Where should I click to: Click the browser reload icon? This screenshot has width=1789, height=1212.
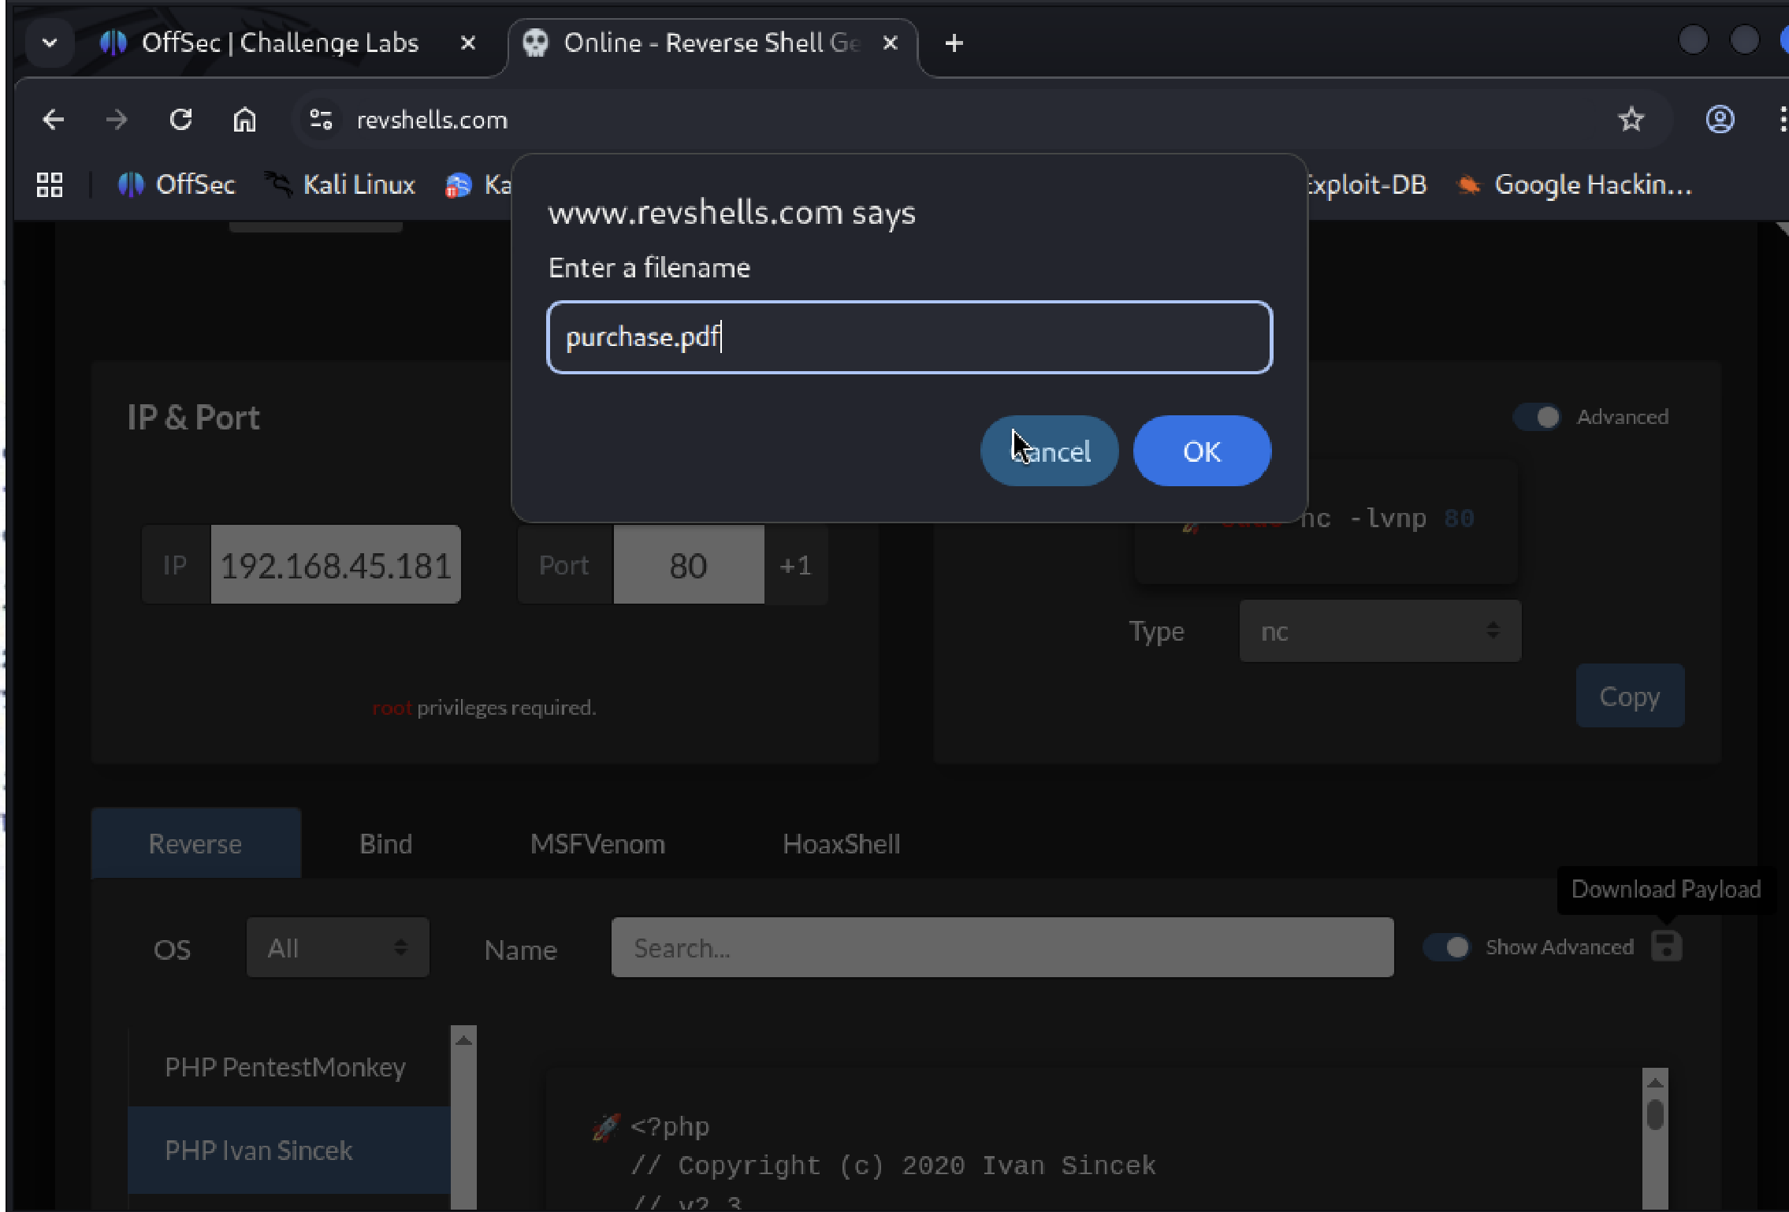click(x=180, y=120)
